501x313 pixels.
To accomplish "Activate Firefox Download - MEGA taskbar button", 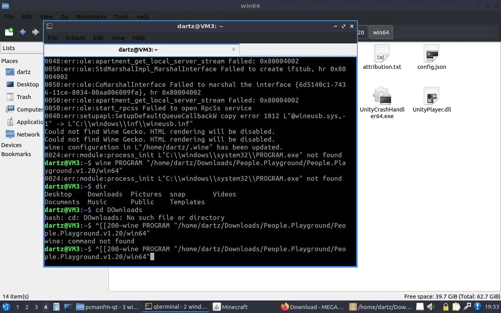I will (x=312, y=307).
